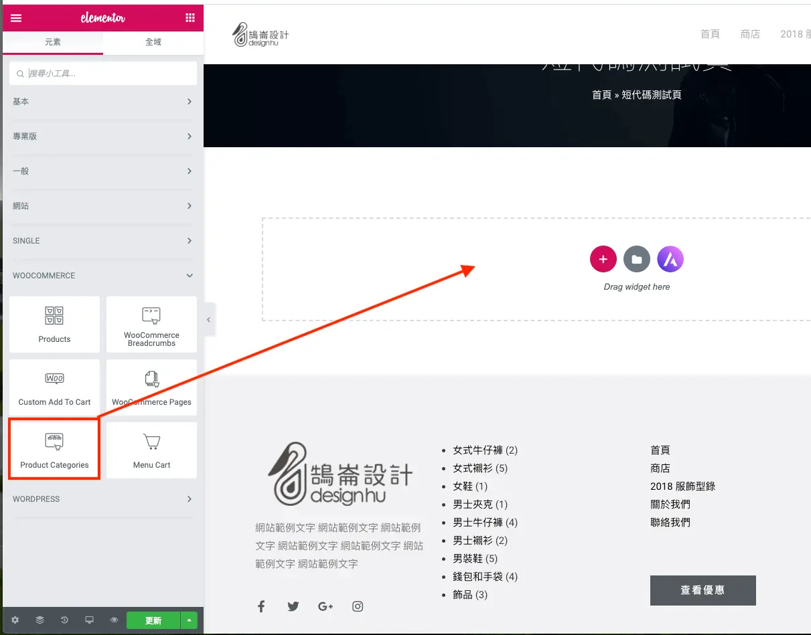The width and height of the screenshot is (811, 635).
Task: Open save options arrow beside 更新
Action: point(189,620)
